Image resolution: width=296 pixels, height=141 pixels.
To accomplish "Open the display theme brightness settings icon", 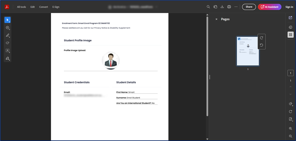I will (x=291, y=104).
